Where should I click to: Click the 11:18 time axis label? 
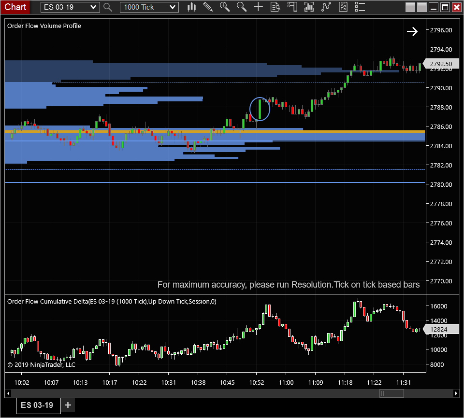coord(345,383)
